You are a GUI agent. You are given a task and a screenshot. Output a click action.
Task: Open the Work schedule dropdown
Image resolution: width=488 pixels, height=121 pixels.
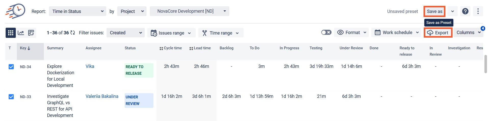[396, 33]
